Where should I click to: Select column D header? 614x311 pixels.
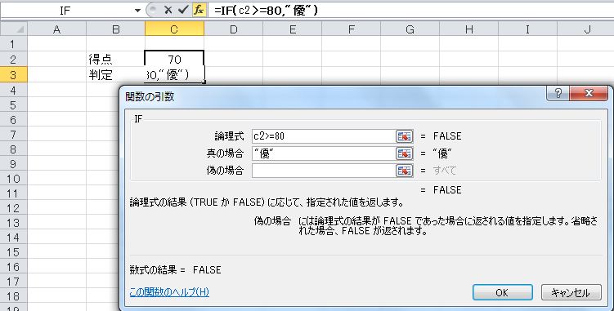pyautogui.click(x=233, y=29)
